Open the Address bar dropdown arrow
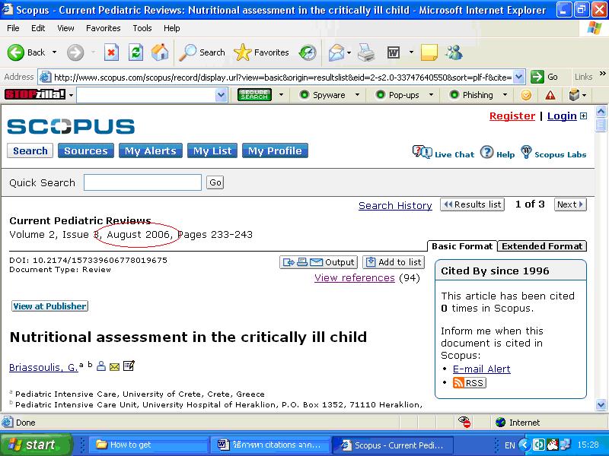The height and width of the screenshot is (456, 609). (519, 78)
